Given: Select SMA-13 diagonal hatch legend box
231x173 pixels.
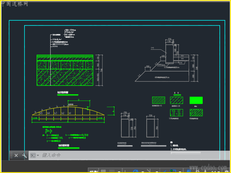Looking at the screenshot, I should [x=159, y=100].
